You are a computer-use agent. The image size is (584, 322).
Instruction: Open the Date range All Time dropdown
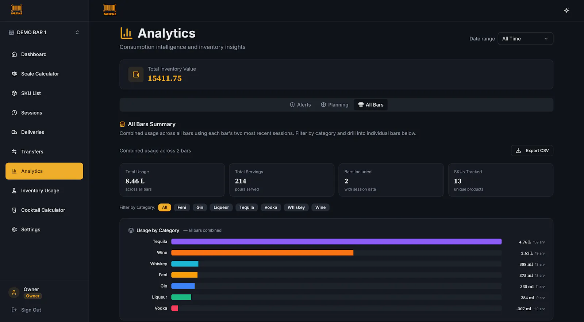click(x=525, y=39)
